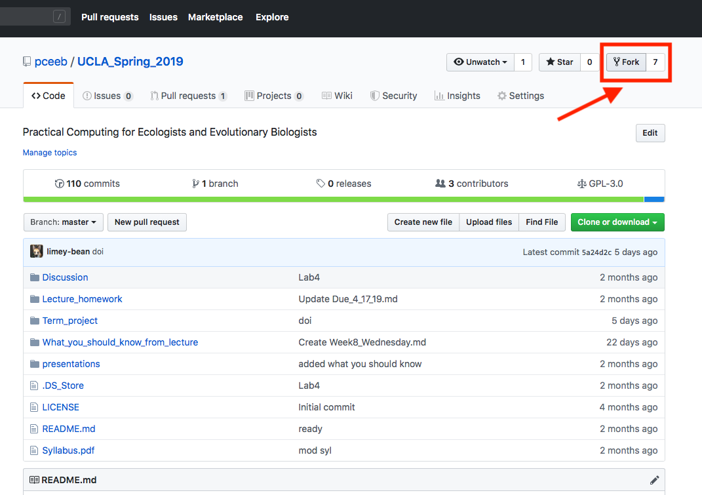Screen dimensions: 702x495
Task: Click the repository book icon beside pceeb
Action: click(x=27, y=62)
